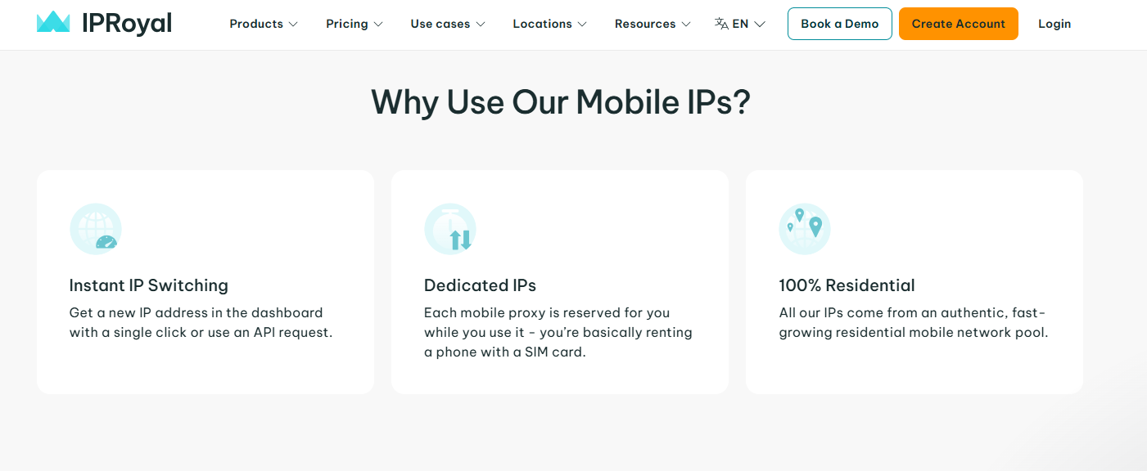This screenshot has height=471, width=1147.
Task: Open the Locations navigation menu
Action: click(x=549, y=24)
